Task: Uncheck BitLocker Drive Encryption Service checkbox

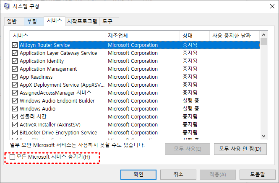Action: coord(15,133)
